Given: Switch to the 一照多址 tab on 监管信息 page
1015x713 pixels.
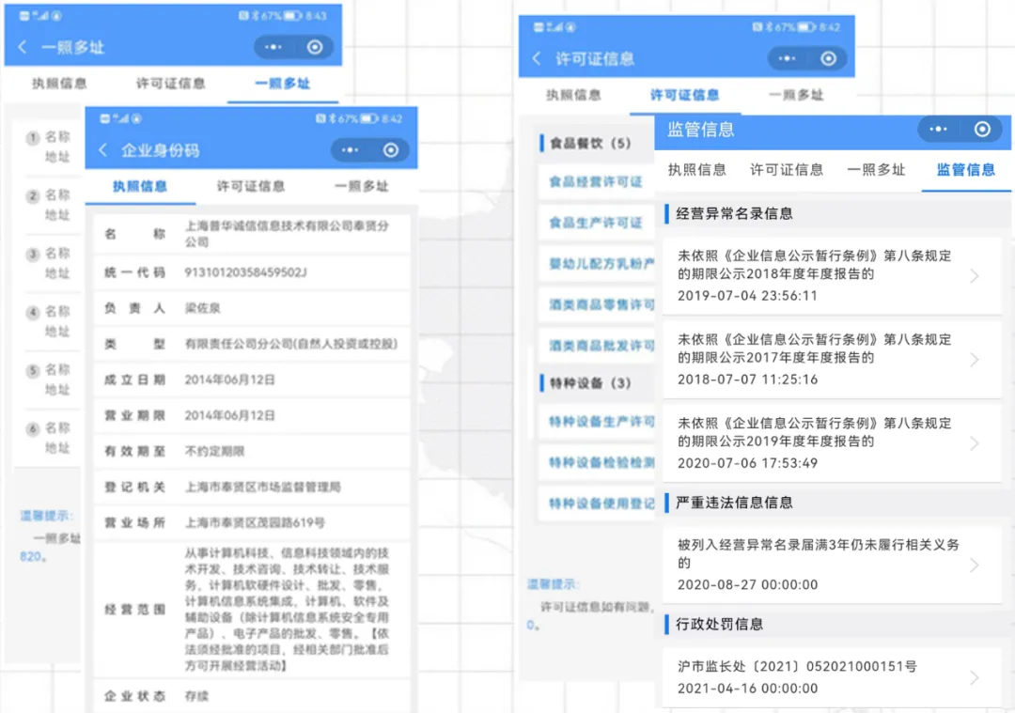Looking at the screenshot, I should (x=878, y=170).
